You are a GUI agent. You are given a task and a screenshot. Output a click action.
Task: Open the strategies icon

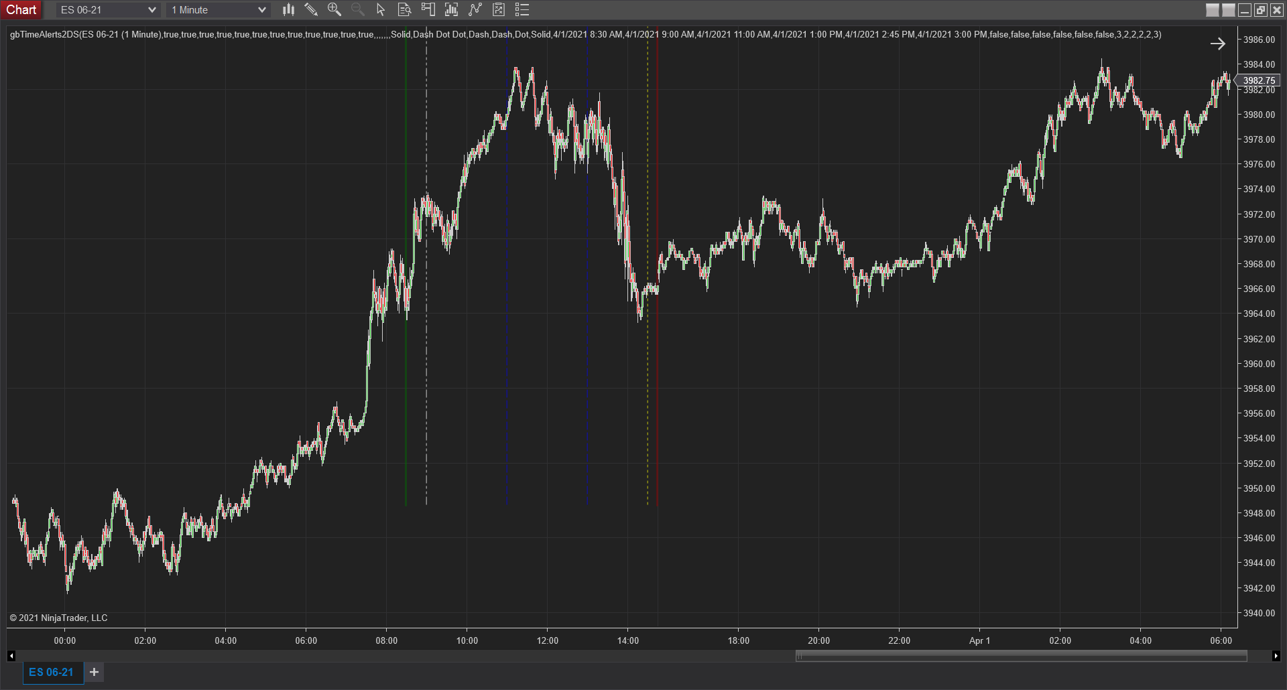pos(475,9)
